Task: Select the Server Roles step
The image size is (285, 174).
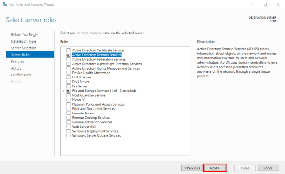Action: coord(30,54)
